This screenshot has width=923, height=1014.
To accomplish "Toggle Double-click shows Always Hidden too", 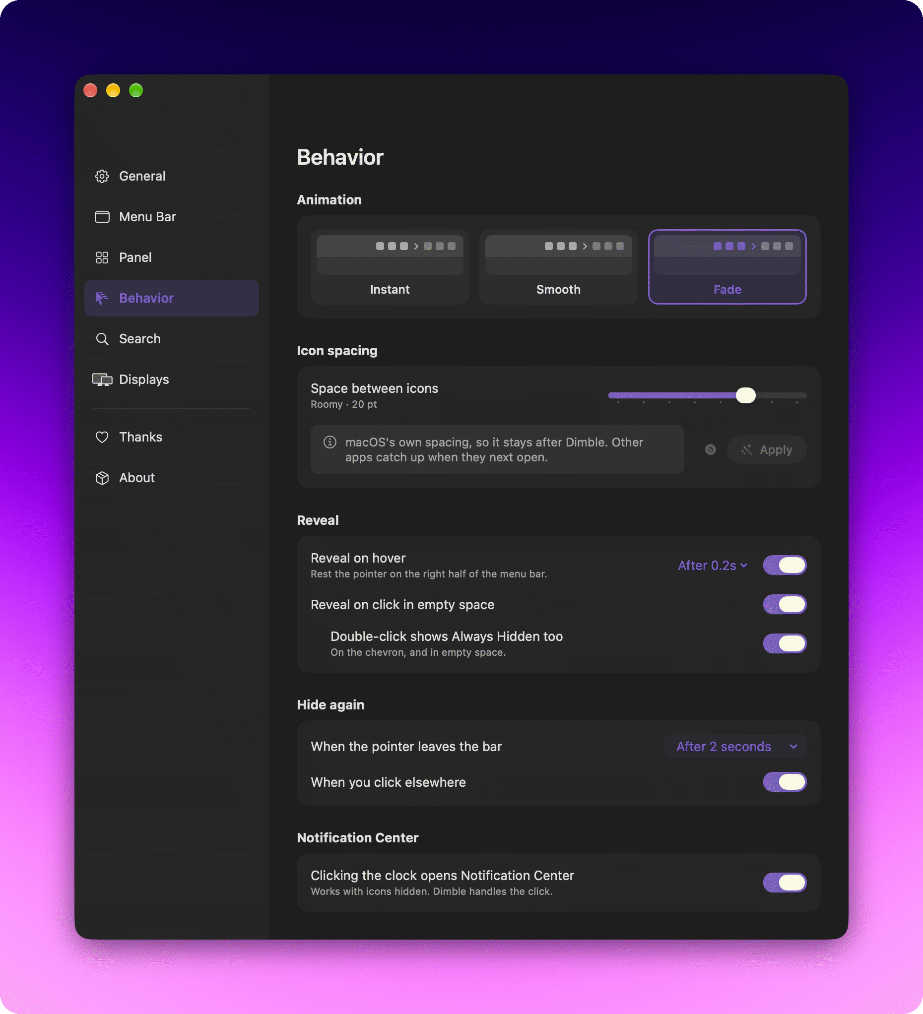I will pyautogui.click(x=785, y=644).
